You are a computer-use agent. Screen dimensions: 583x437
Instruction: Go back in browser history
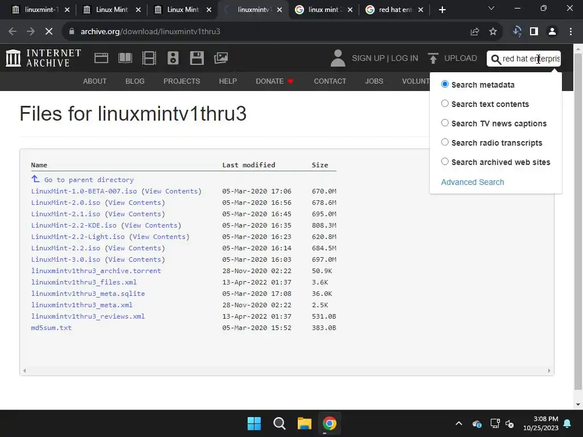13,32
